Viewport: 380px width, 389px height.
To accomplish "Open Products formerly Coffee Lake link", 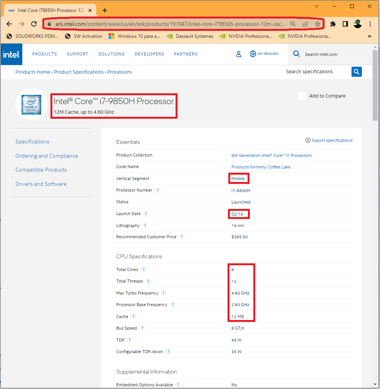I will point(261,167).
